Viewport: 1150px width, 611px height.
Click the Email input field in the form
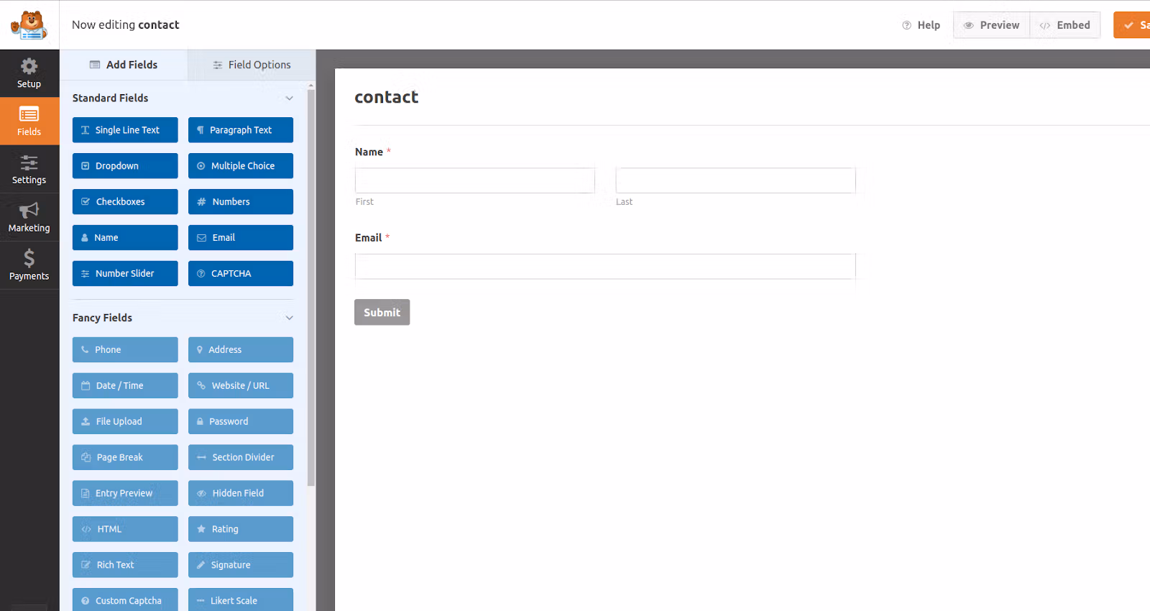click(x=605, y=266)
